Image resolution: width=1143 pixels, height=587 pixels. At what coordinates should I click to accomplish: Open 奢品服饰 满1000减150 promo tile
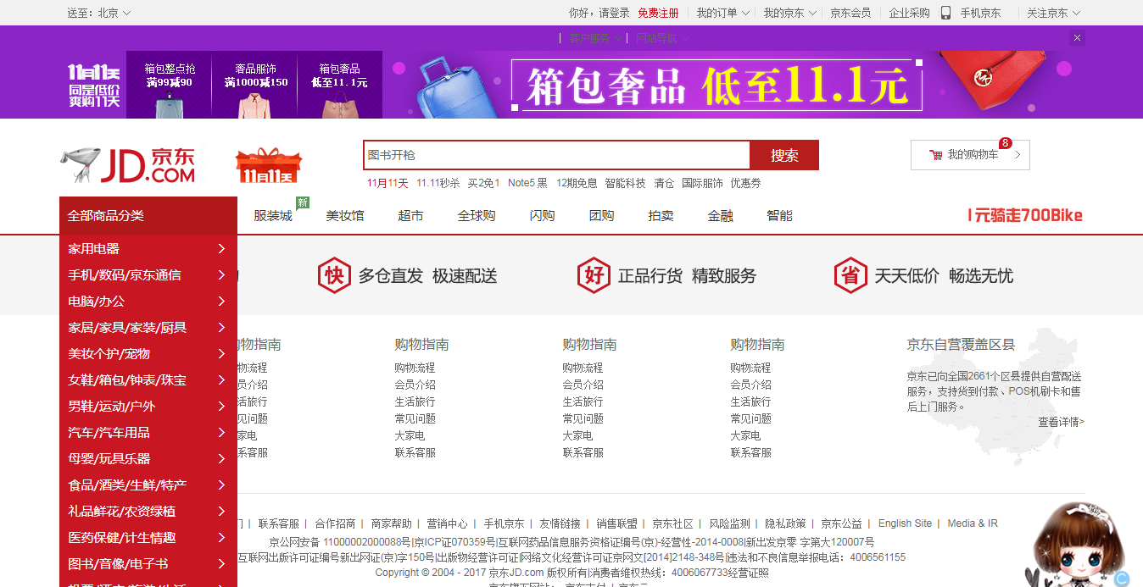tap(255, 85)
